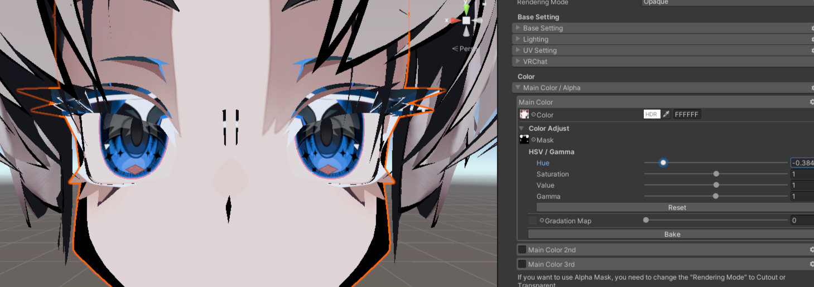814x287 pixels.
Task: Click the Gradation Map value field 0
Action: tap(802, 220)
